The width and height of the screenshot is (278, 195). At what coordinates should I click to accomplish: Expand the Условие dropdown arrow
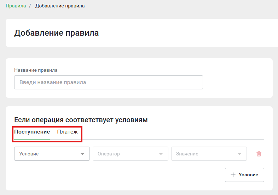coord(82,154)
